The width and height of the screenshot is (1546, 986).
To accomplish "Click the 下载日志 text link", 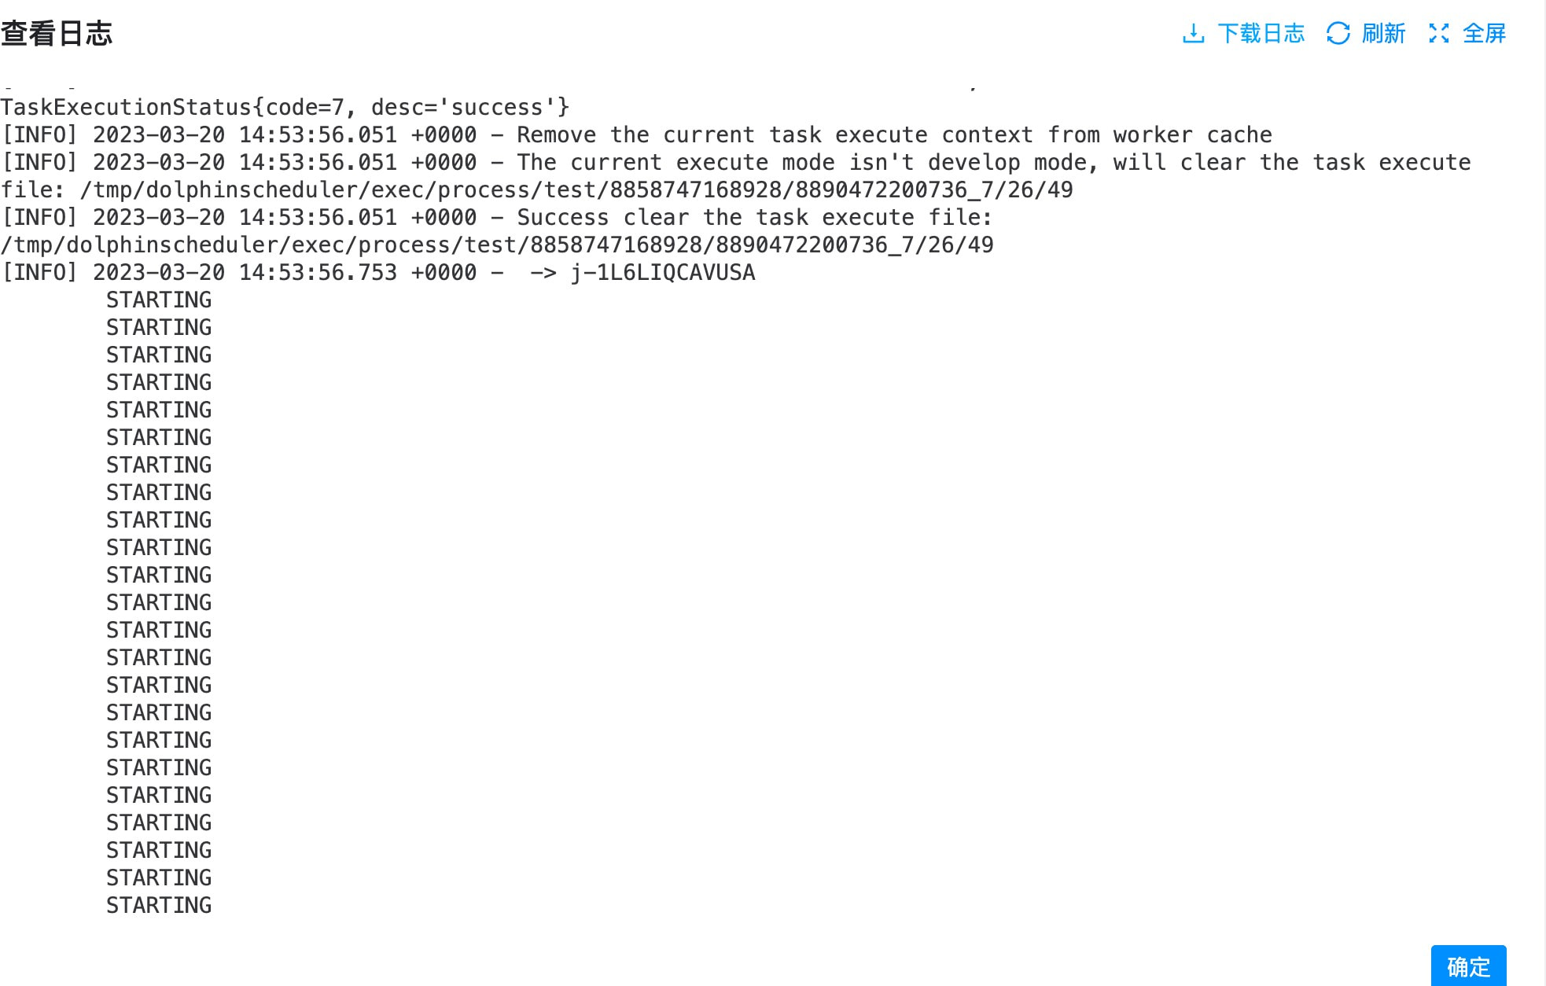I will coord(1261,33).
